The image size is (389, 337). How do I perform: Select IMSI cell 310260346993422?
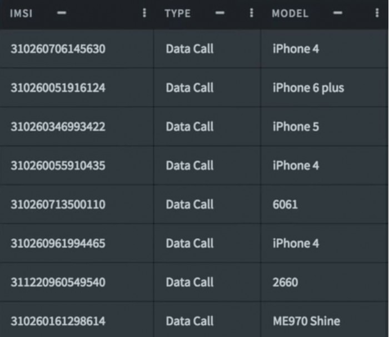[58, 127]
